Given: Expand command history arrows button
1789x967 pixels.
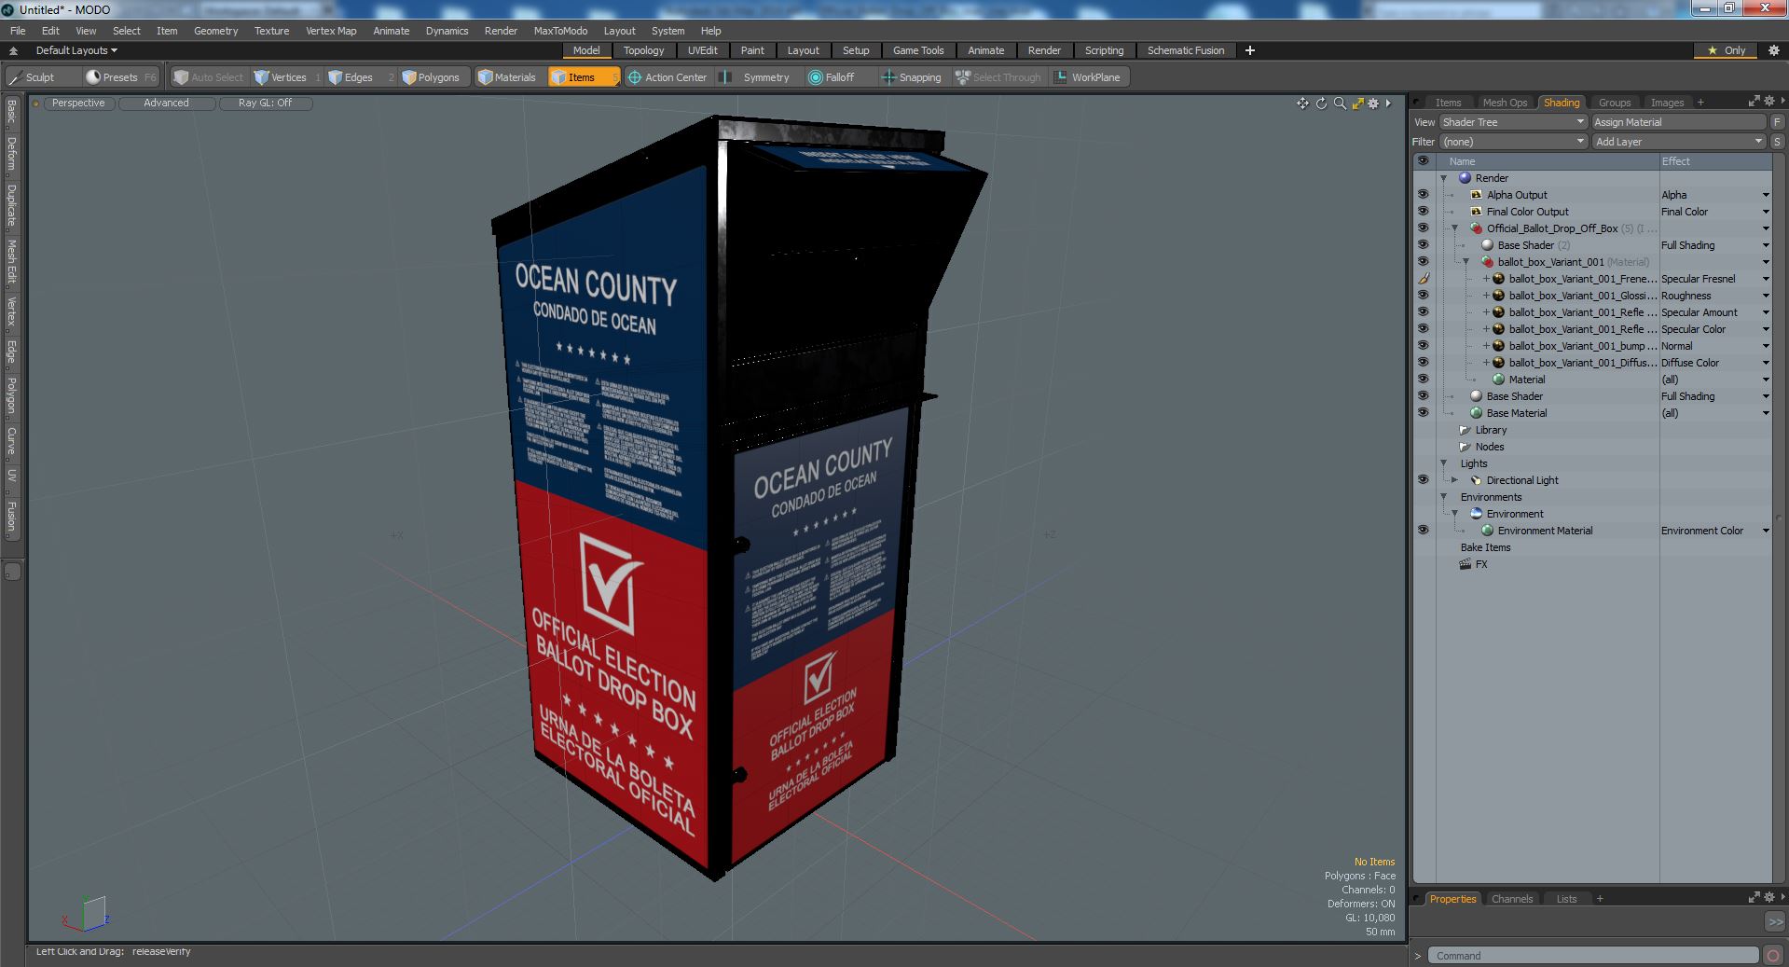Looking at the screenshot, I should (x=1774, y=921).
